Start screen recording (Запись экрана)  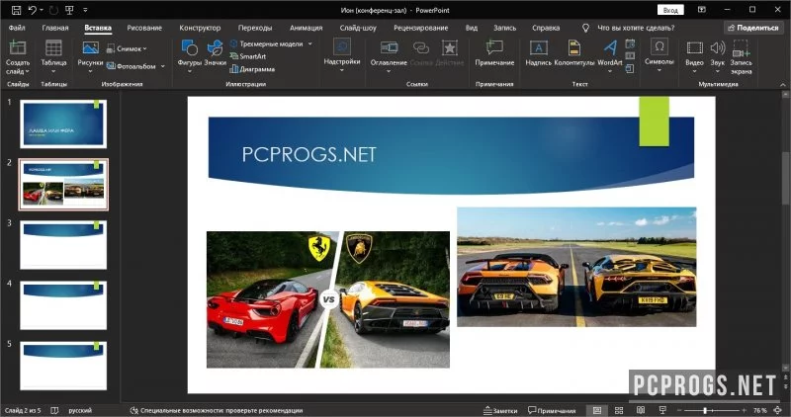pyautogui.click(x=741, y=57)
